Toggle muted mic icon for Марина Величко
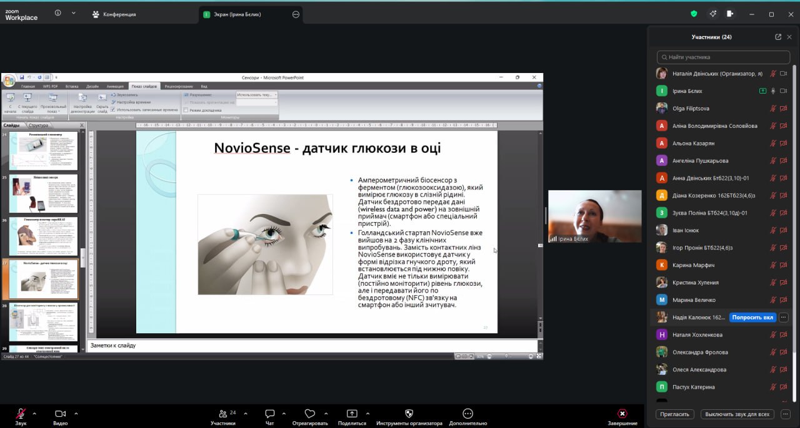800x428 pixels. point(773,300)
